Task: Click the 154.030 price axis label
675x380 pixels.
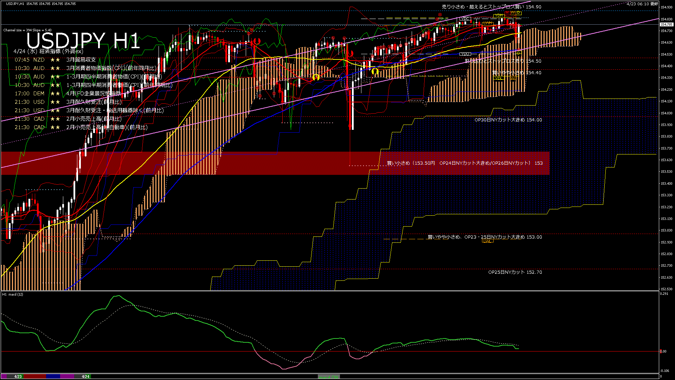Action: click(x=667, y=113)
